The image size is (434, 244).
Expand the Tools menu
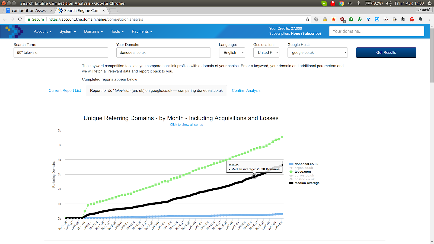[117, 31]
